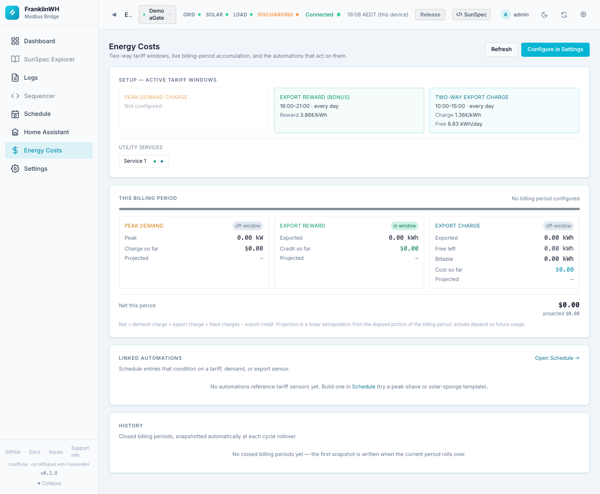Click the Refresh button

tap(501, 50)
